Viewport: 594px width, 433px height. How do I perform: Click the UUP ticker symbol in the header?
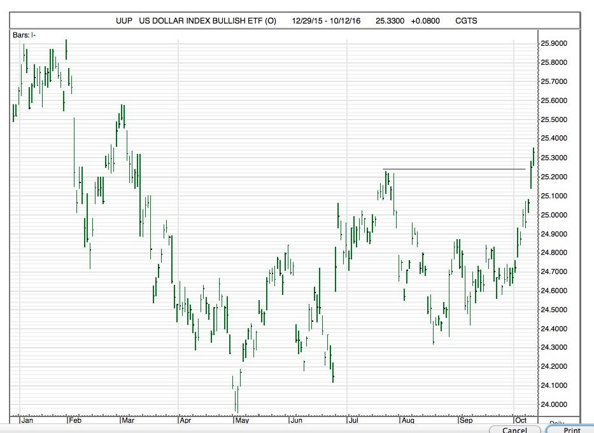click(x=122, y=20)
